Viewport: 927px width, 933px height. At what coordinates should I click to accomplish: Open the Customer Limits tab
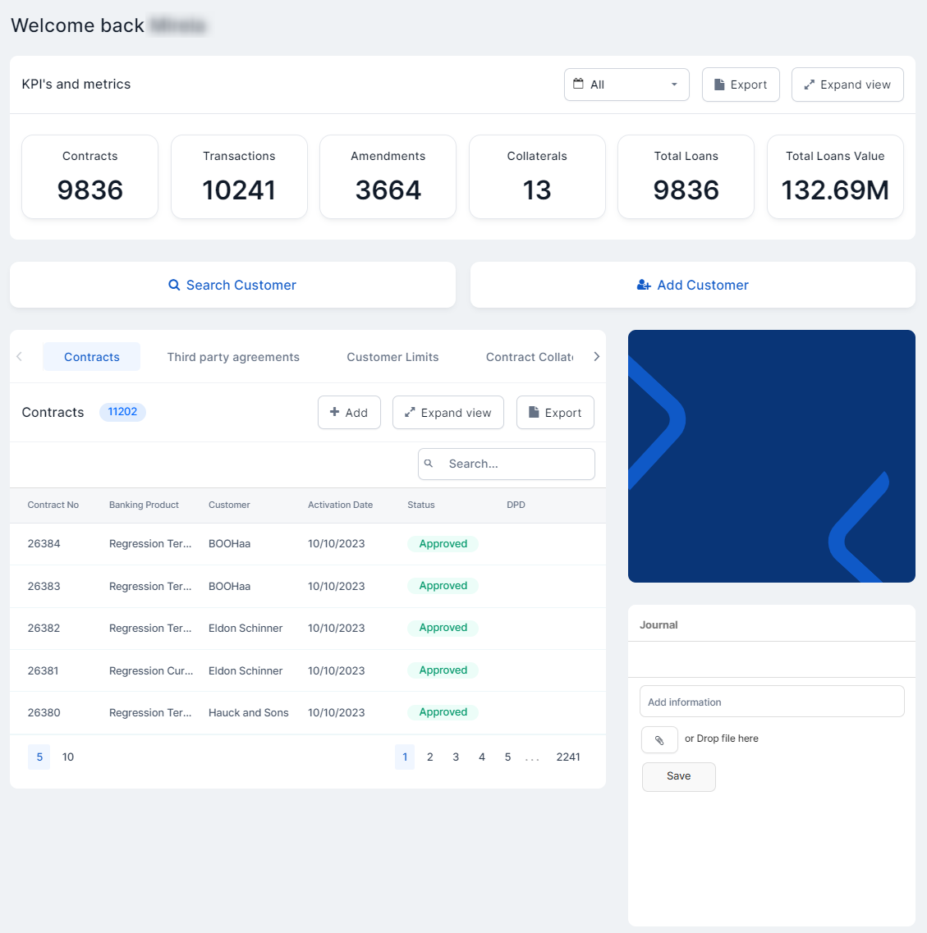[x=392, y=357]
